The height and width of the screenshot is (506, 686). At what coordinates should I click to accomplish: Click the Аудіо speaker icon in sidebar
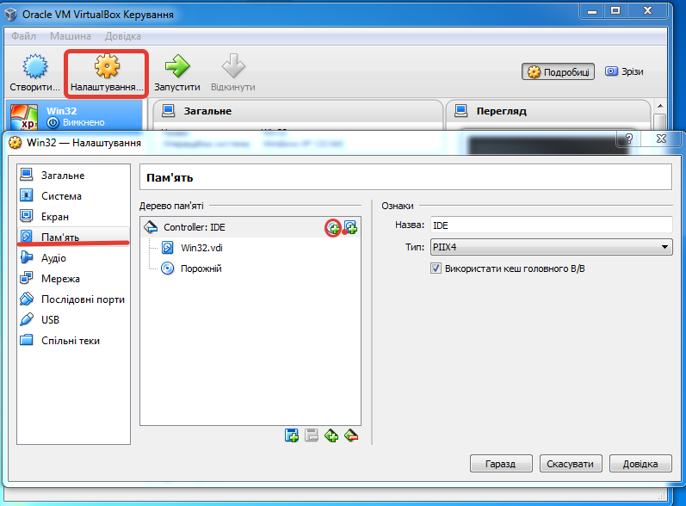coord(27,257)
